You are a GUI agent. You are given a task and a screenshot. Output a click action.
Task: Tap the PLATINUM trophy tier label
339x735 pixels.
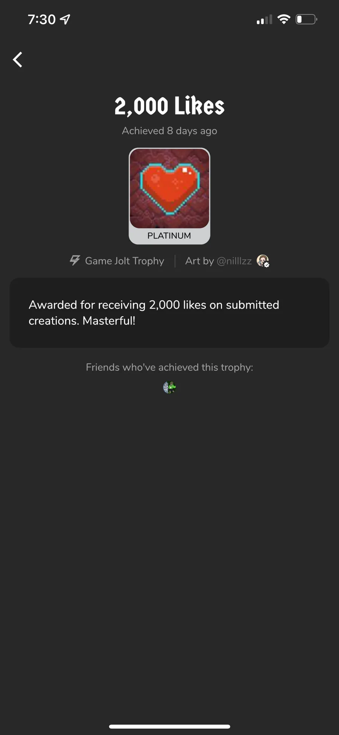pyautogui.click(x=169, y=236)
